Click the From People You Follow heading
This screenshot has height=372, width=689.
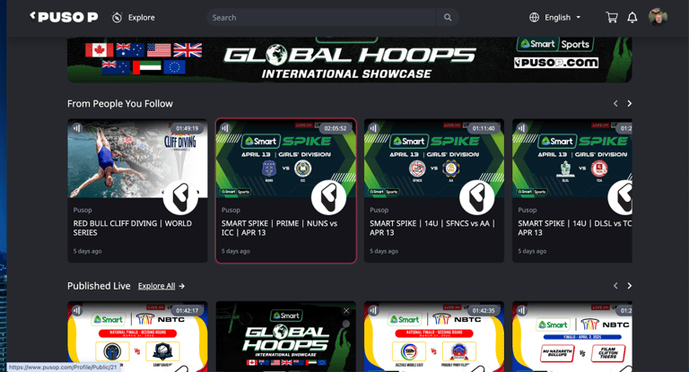(x=120, y=104)
